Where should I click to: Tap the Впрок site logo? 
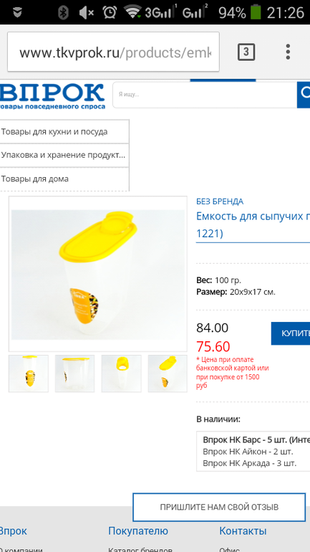click(52, 96)
